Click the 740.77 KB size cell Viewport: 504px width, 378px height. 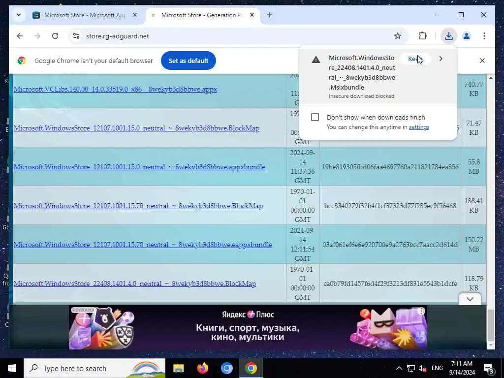point(474,89)
